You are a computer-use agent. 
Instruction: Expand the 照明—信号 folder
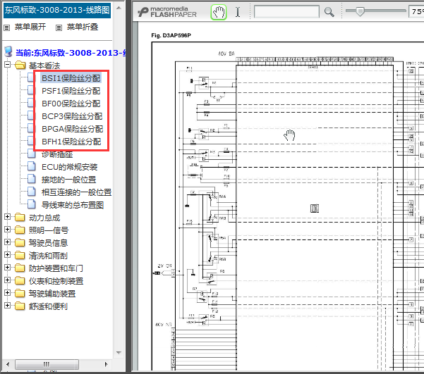tap(7, 230)
